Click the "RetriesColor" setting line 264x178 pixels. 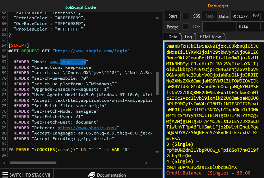click(50, 18)
